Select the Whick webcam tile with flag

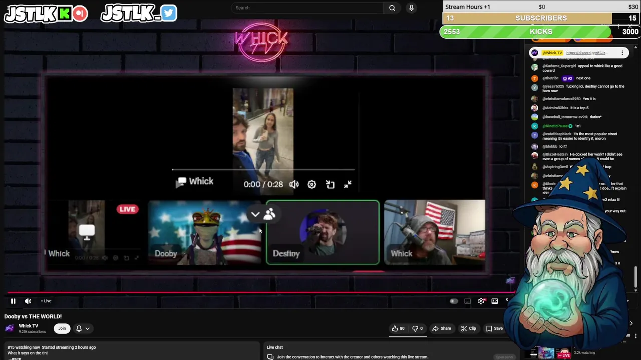pos(435,232)
